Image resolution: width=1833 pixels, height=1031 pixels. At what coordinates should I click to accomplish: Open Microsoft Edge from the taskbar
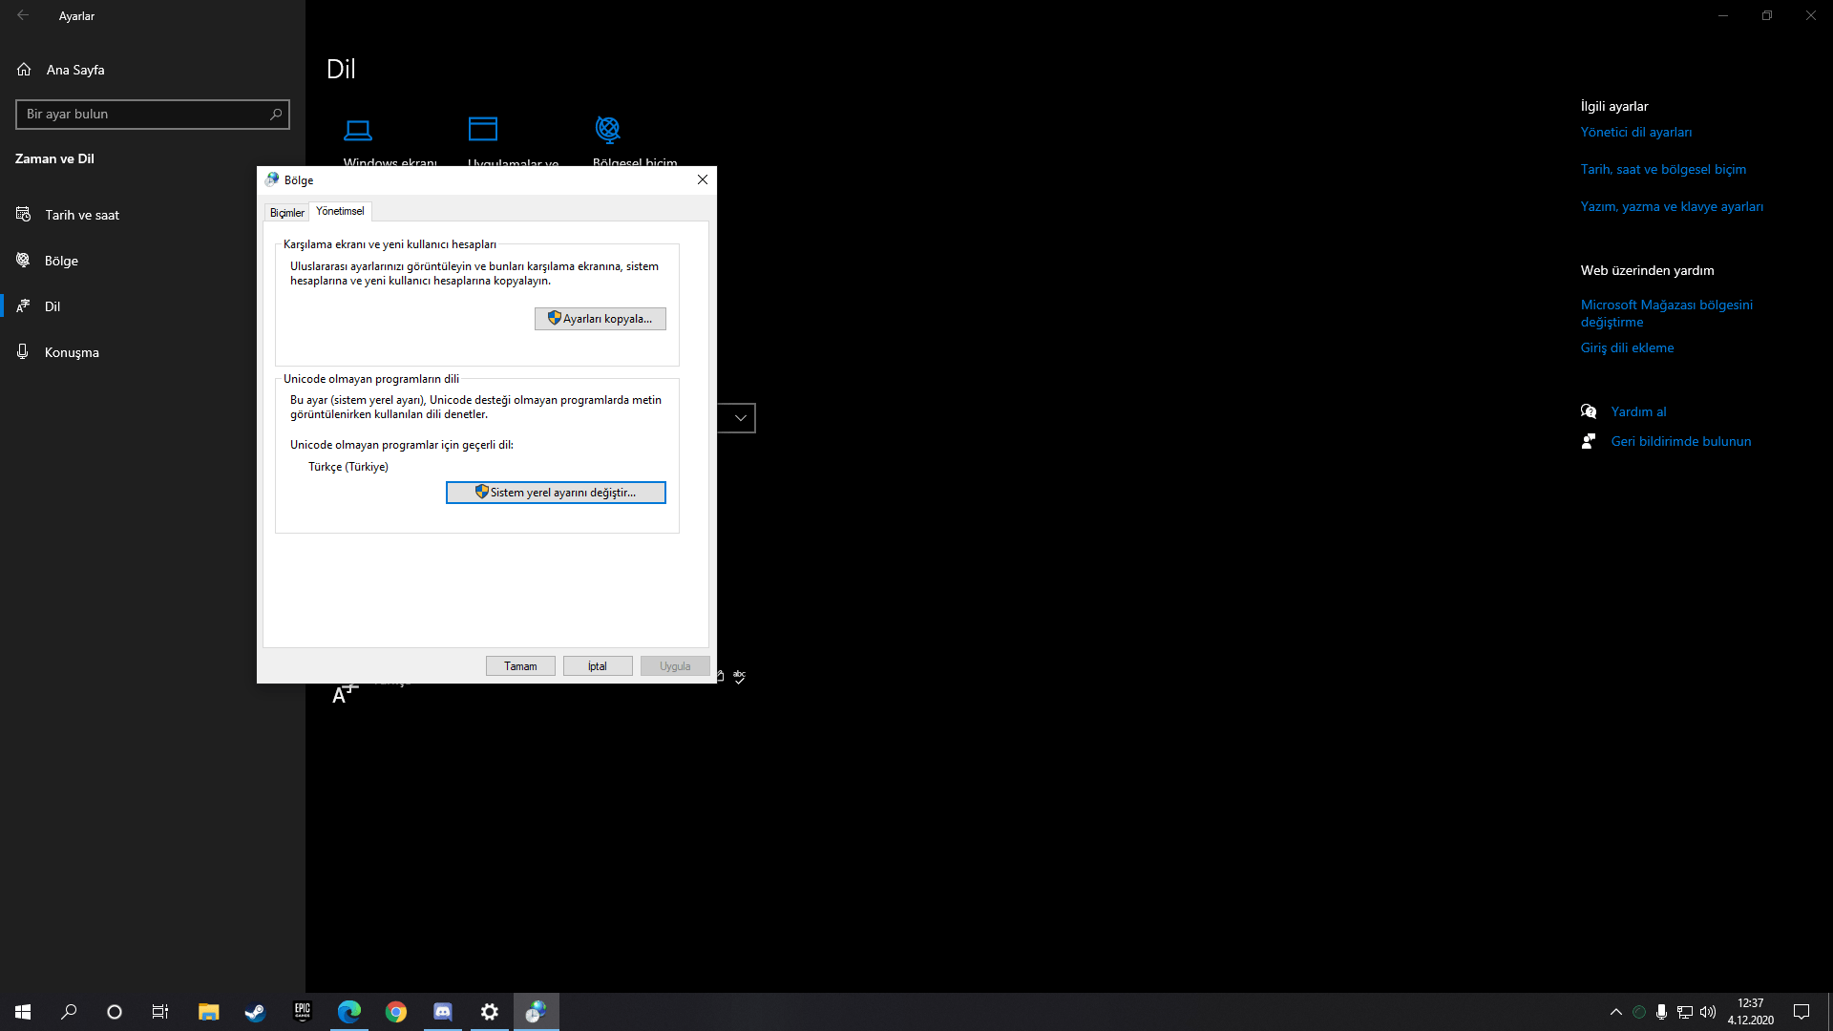(349, 1012)
